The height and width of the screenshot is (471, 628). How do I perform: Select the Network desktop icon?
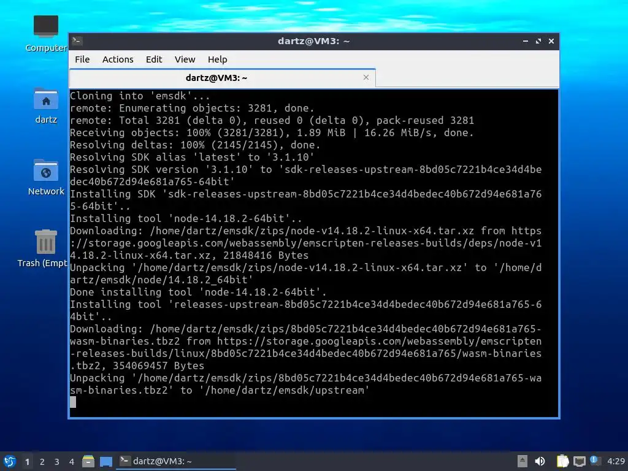point(45,177)
